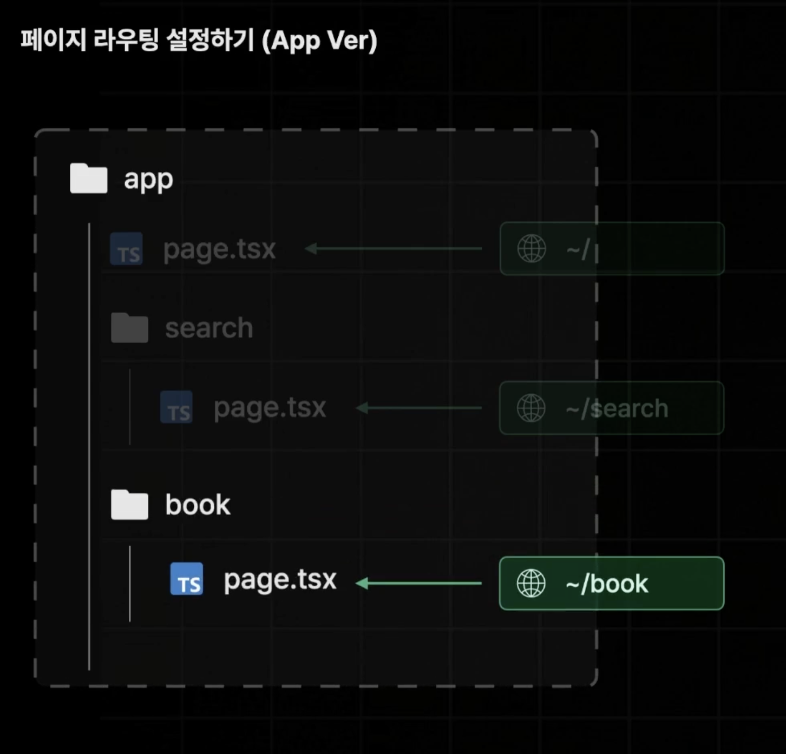Click the ~/ route text
This screenshot has width=786, height=754.
click(578, 249)
